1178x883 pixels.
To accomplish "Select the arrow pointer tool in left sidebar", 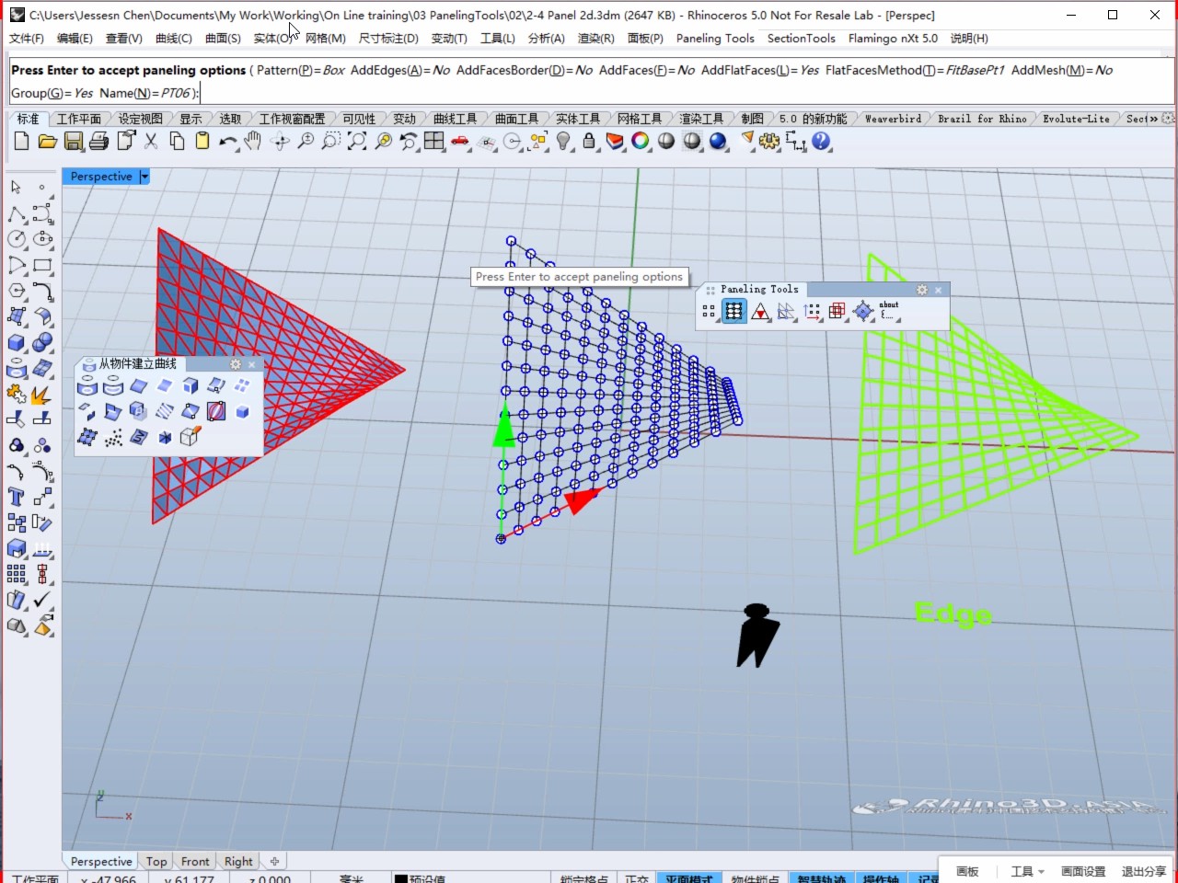I will click(x=17, y=188).
